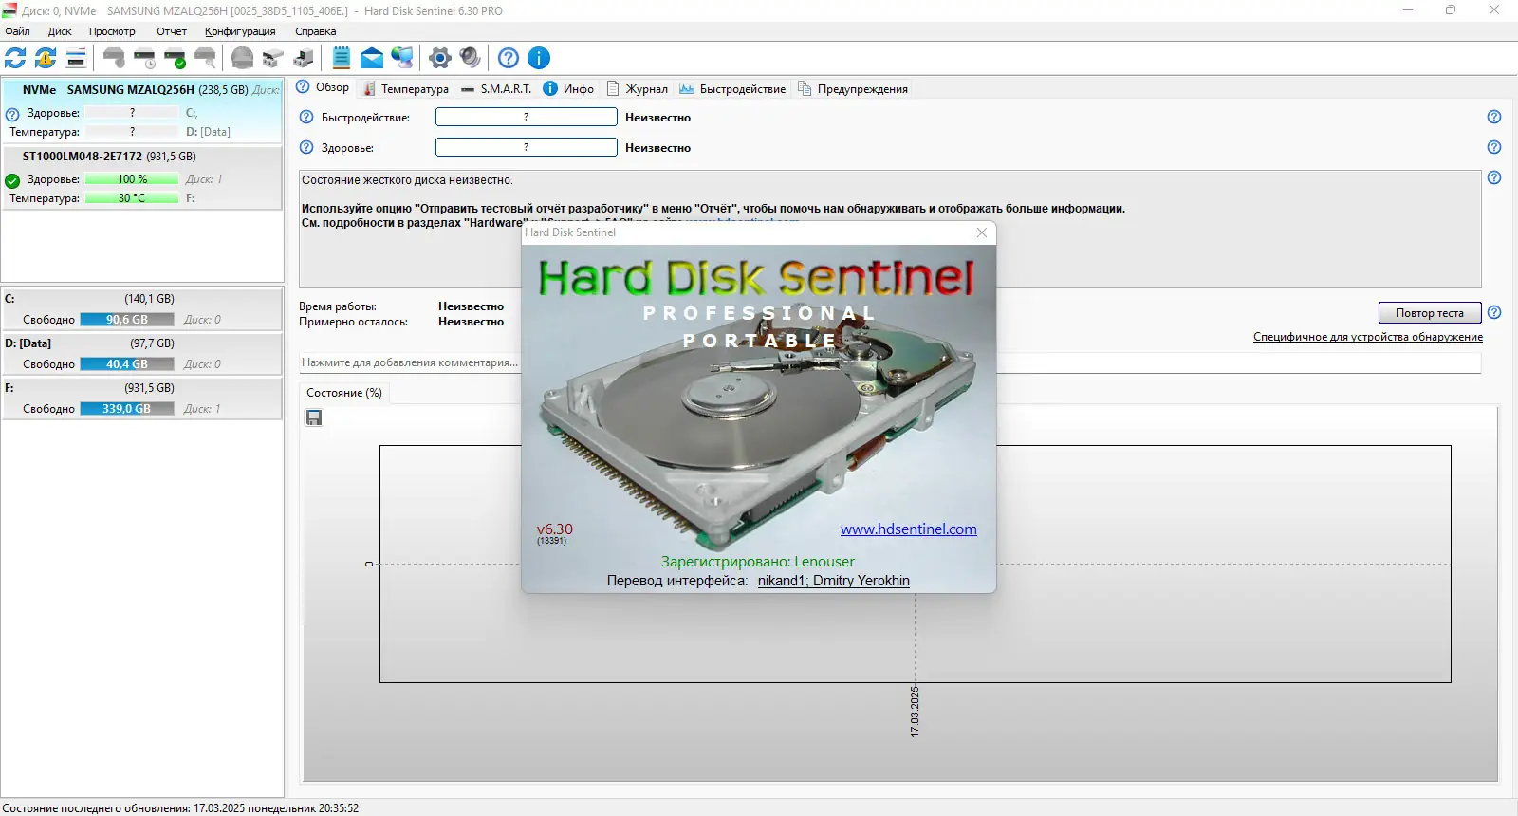
Task: Click the rounded gray disk toolbar icon
Action: pyautogui.click(x=243, y=58)
